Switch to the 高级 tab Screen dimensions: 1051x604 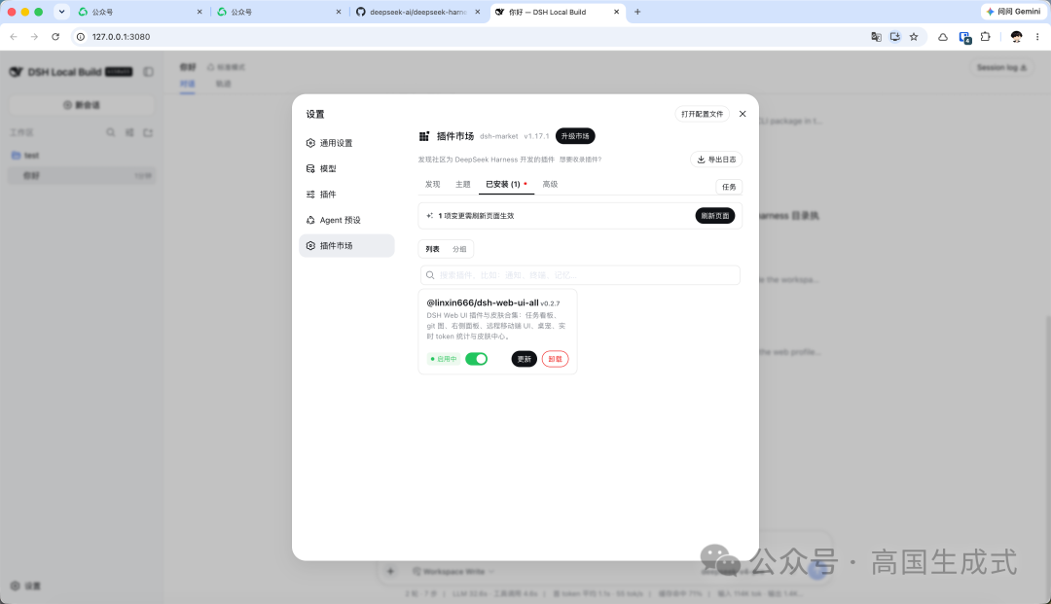[x=550, y=184]
